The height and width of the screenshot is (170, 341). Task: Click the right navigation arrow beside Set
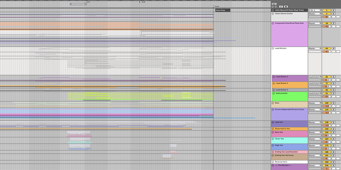275,6
